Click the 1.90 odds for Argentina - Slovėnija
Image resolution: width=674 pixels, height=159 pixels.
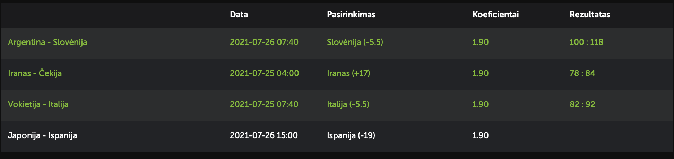pos(481,42)
